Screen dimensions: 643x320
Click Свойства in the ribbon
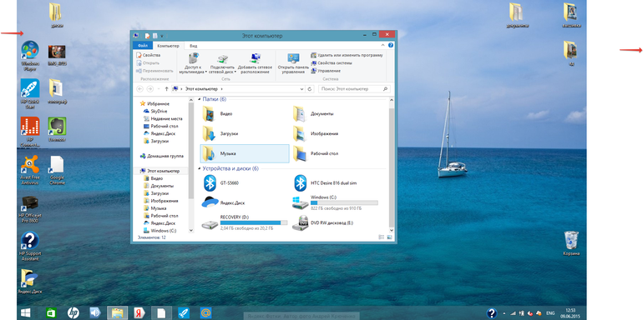coord(148,55)
